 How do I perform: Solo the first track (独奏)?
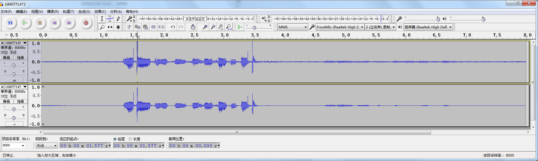[x=21, y=58]
